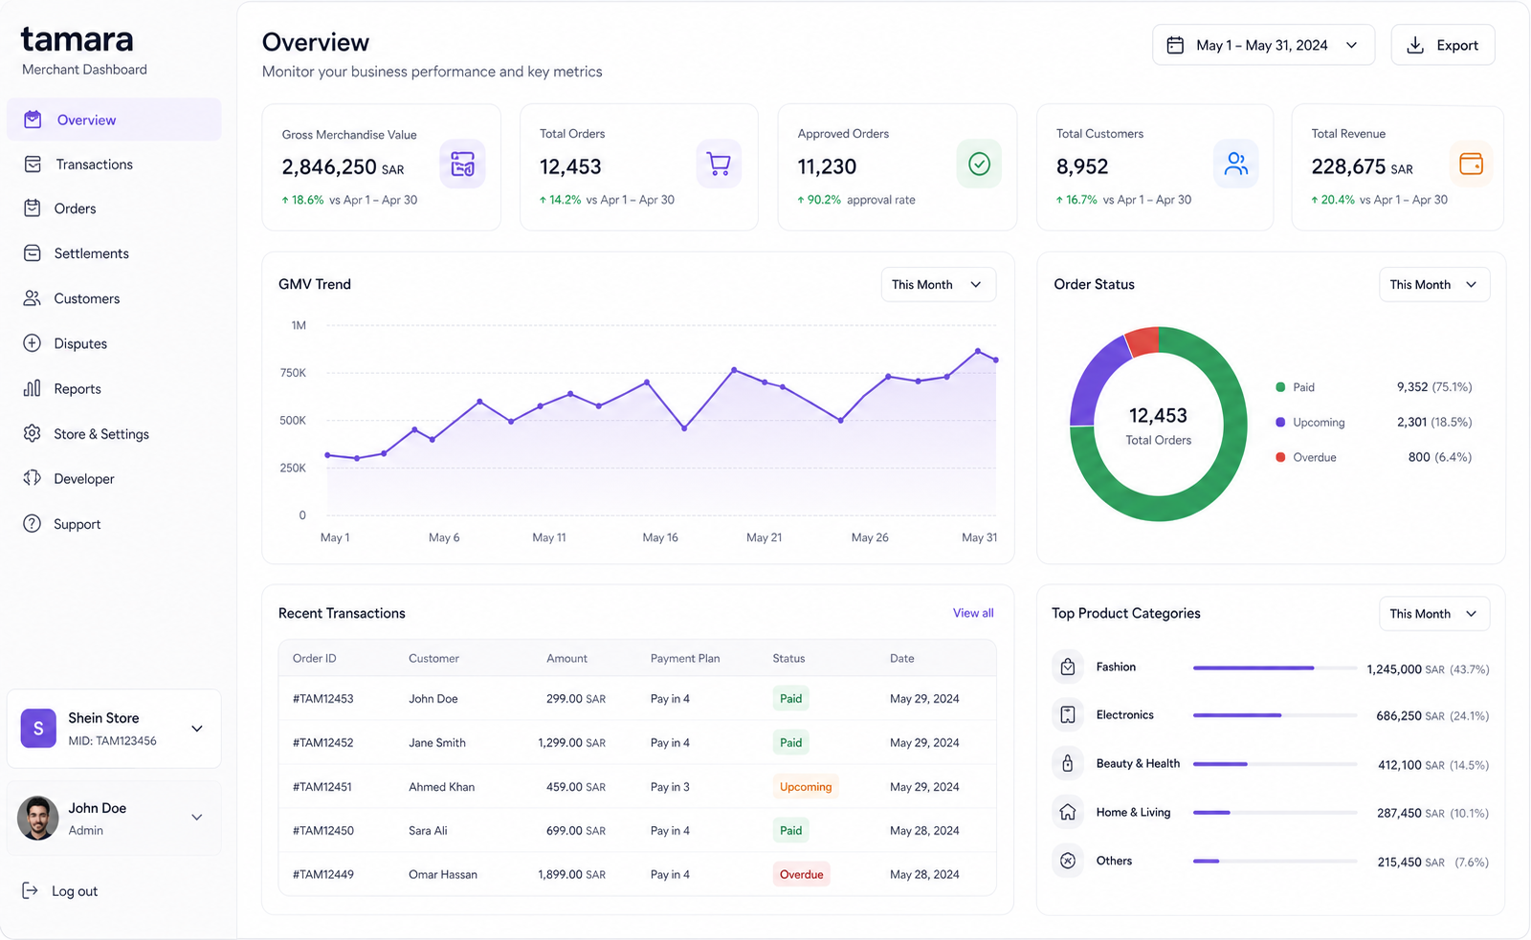This screenshot has width=1531, height=940.
Task: Navigate to Disputes page
Action: (x=80, y=344)
